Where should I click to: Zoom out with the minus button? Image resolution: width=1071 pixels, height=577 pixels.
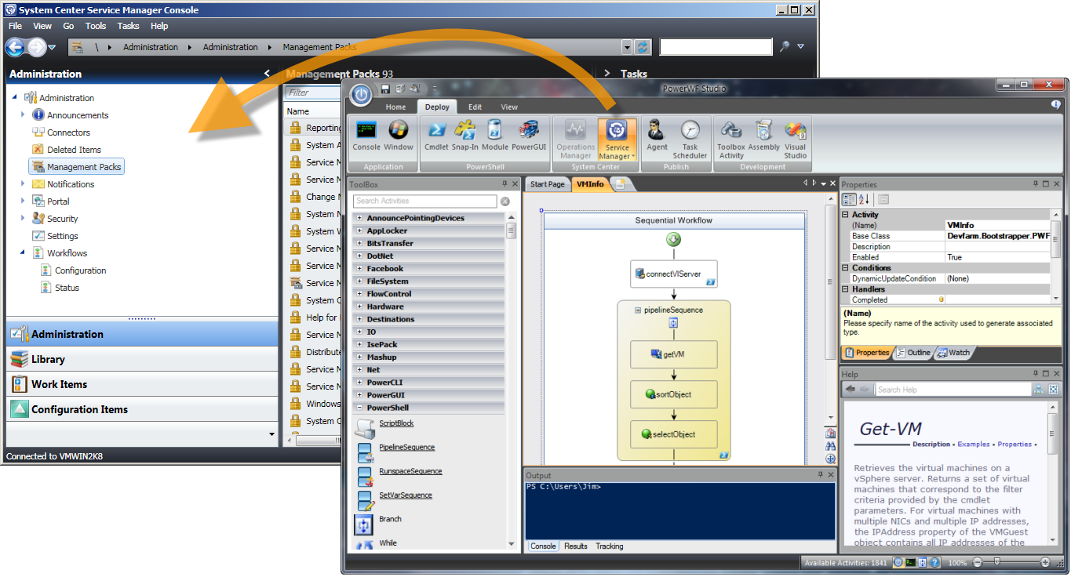coord(978,562)
